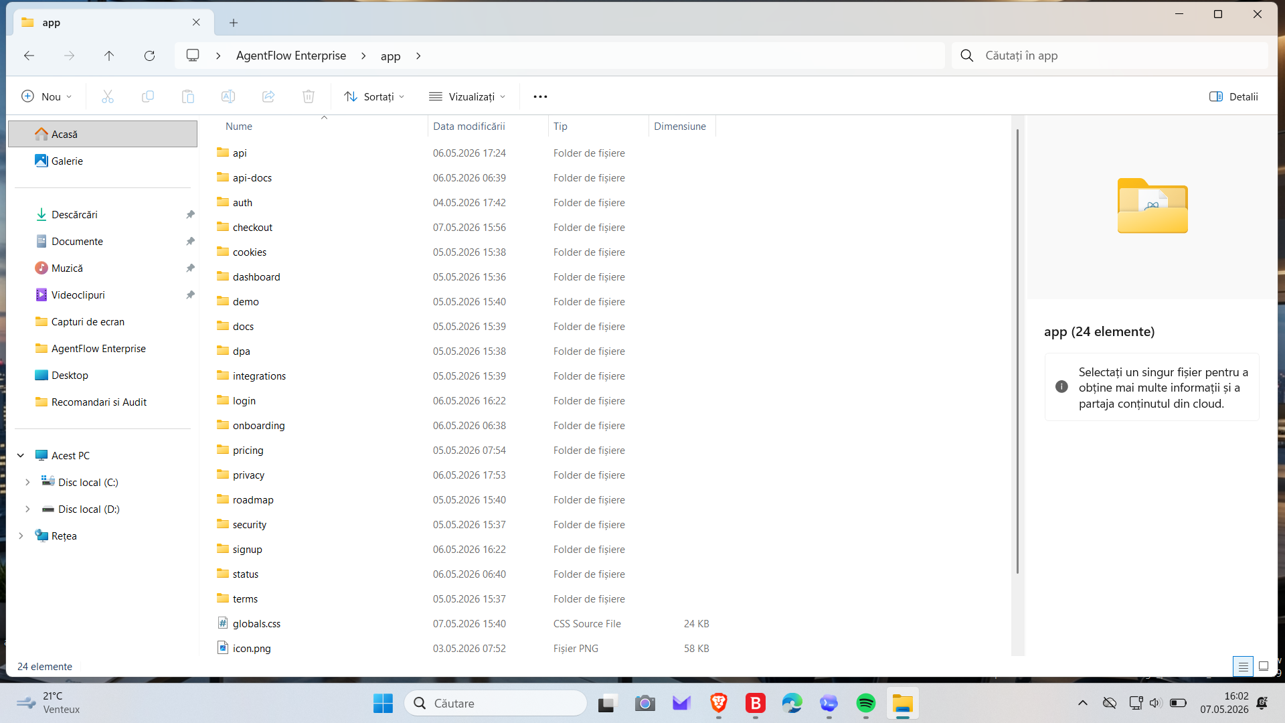Expand the chevron after app in the address bar
1285x723 pixels.
click(x=418, y=56)
